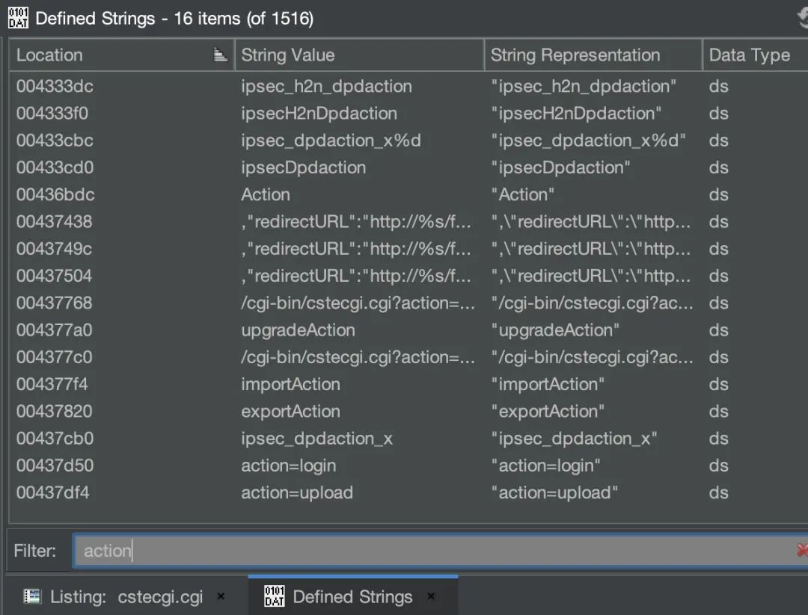Click string value ipsecDpdaction
Image resolution: width=808 pixels, height=615 pixels.
point(304,168)
